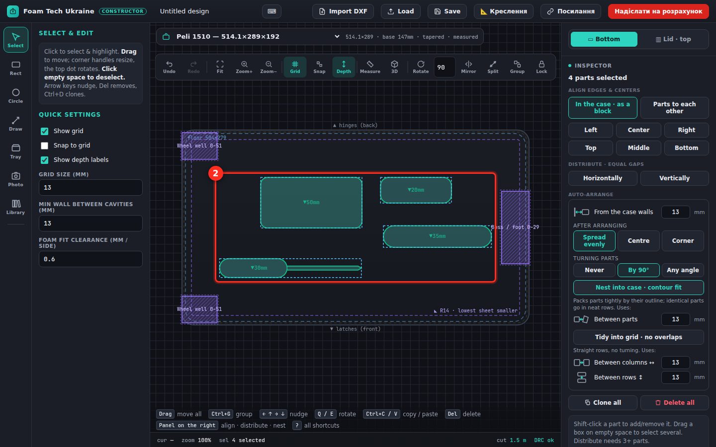The image size is (716, 447).
Task: Uncheck the Show grid checkbox
Action: coord(45,131)
